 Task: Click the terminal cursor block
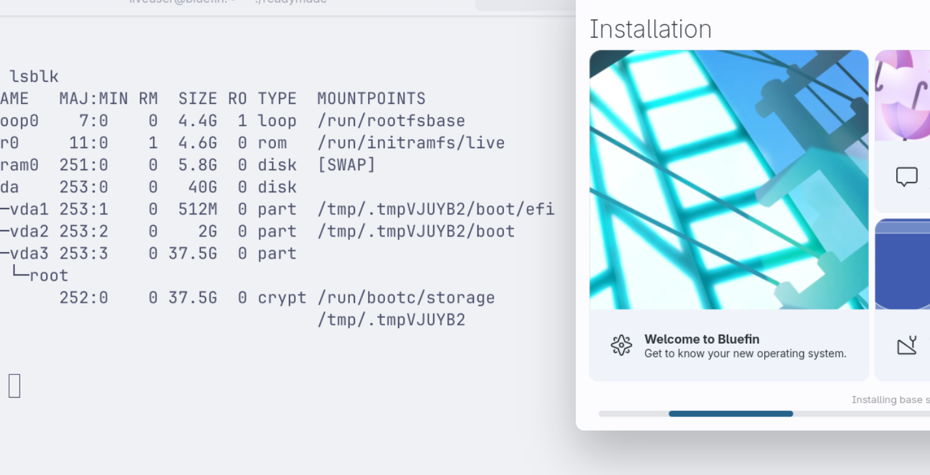point(14,386)
